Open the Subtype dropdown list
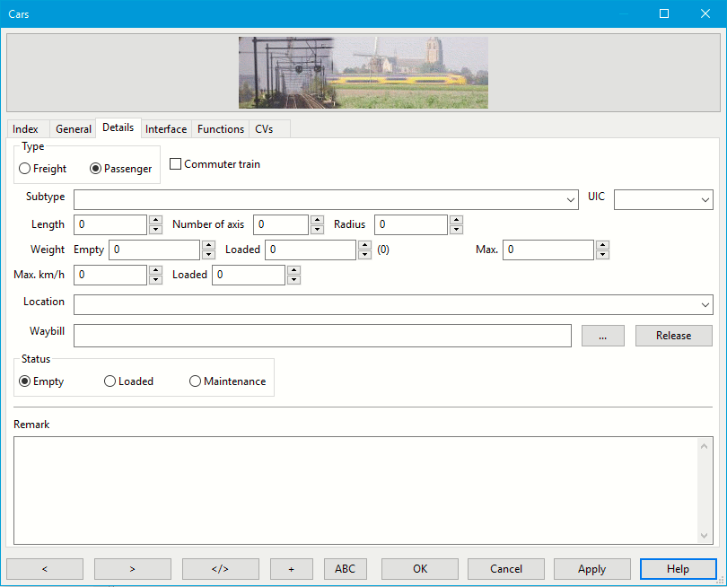The image size is (727, 587). pos(572,200)
